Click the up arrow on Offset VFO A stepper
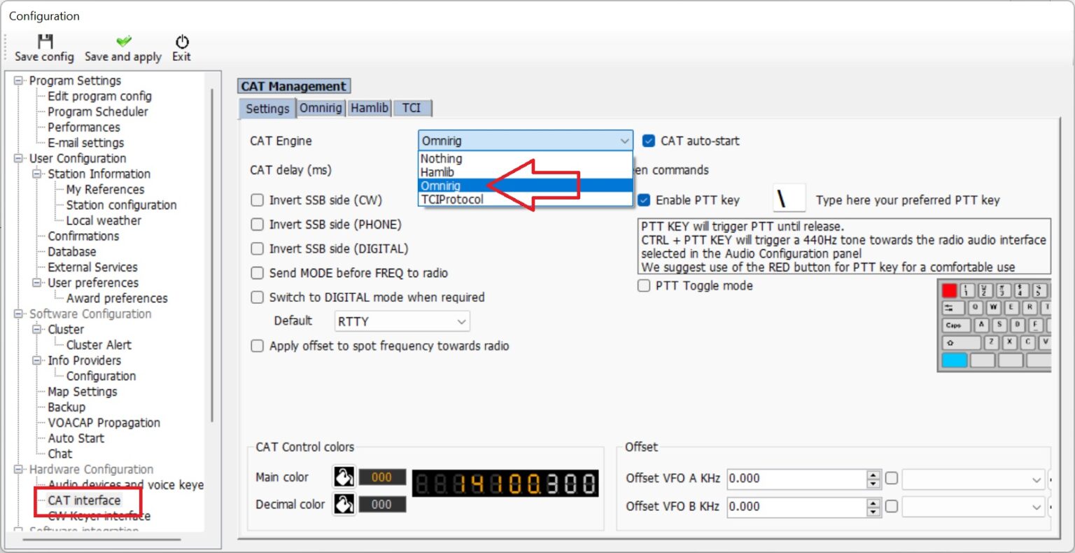The height and width of the screenshot is (553, 1075). (x=872, y=475)
